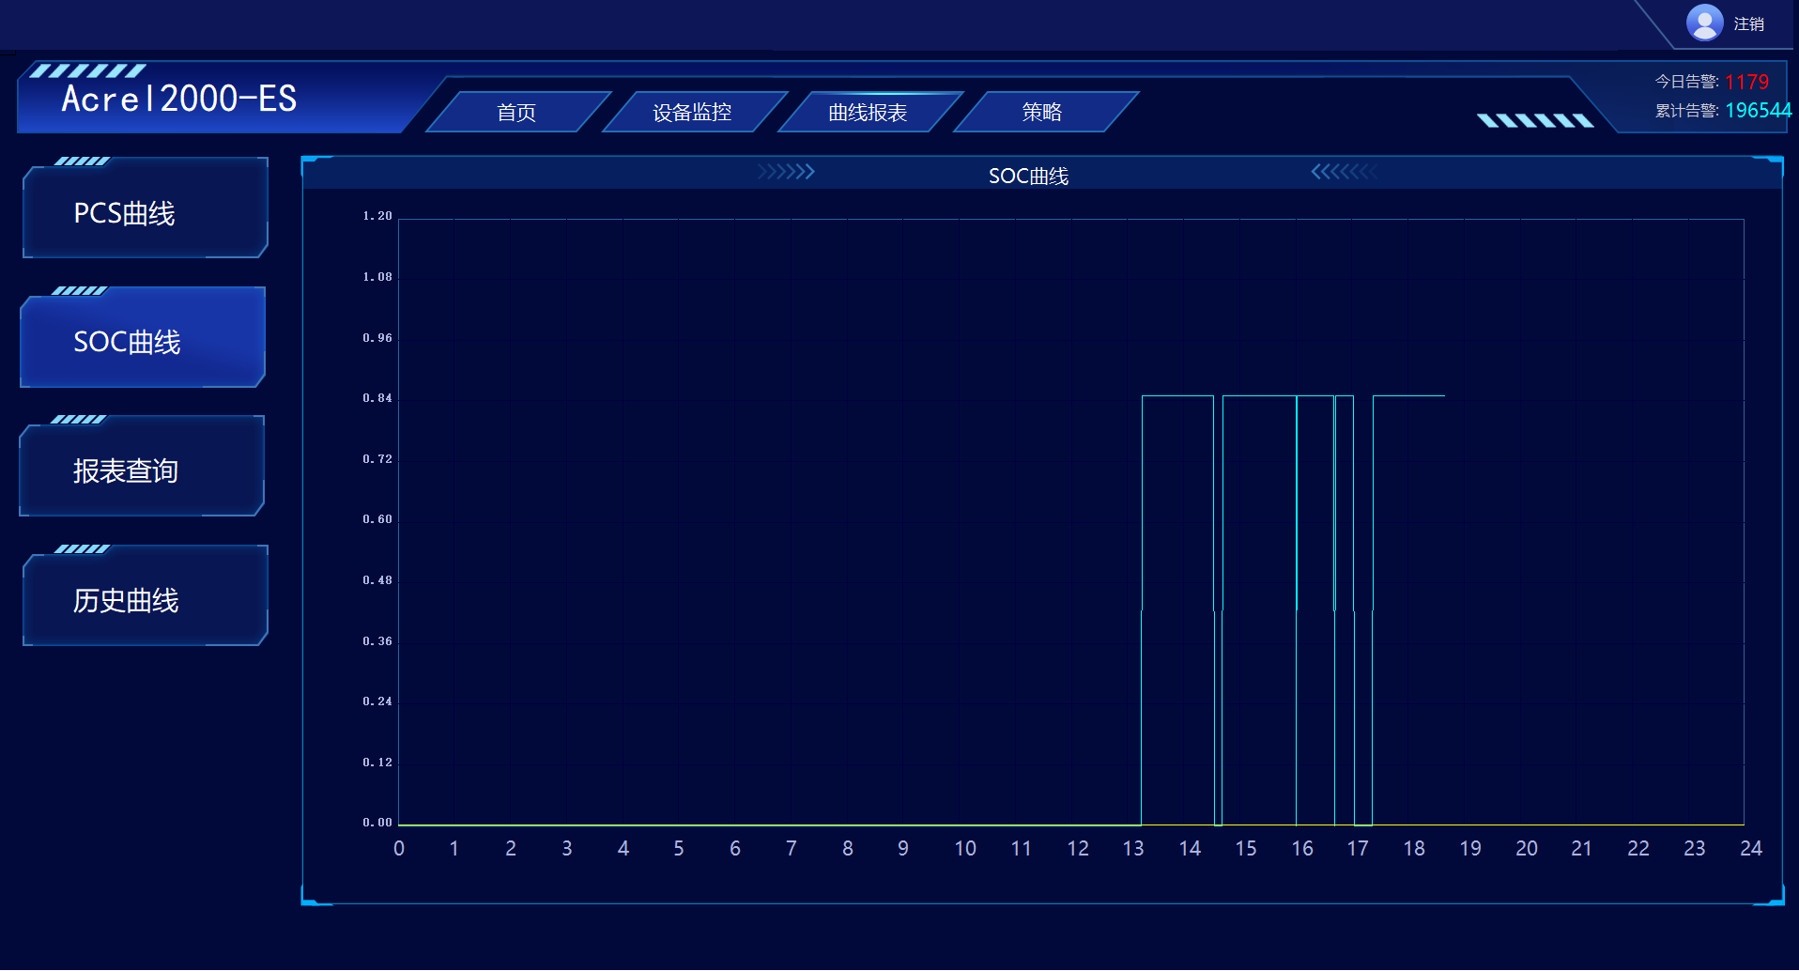Click right-pointing chevrons left of SOC曲线 title

click(x=786, y=172)
